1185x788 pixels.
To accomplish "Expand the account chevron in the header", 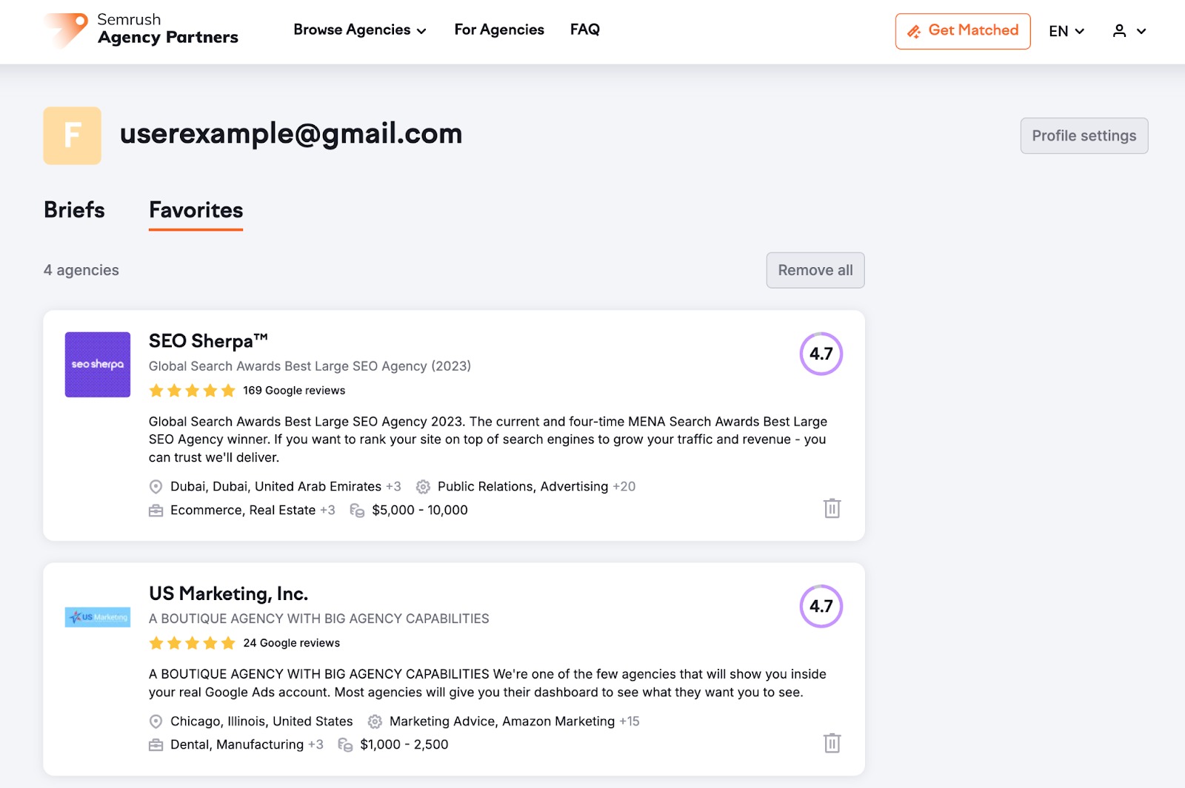I will pyautogui.click(x=1142, y=32).
